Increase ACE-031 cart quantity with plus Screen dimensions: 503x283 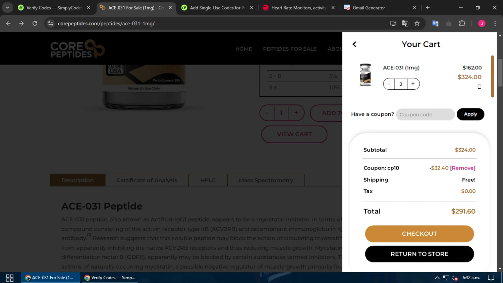tap(413, 84)
